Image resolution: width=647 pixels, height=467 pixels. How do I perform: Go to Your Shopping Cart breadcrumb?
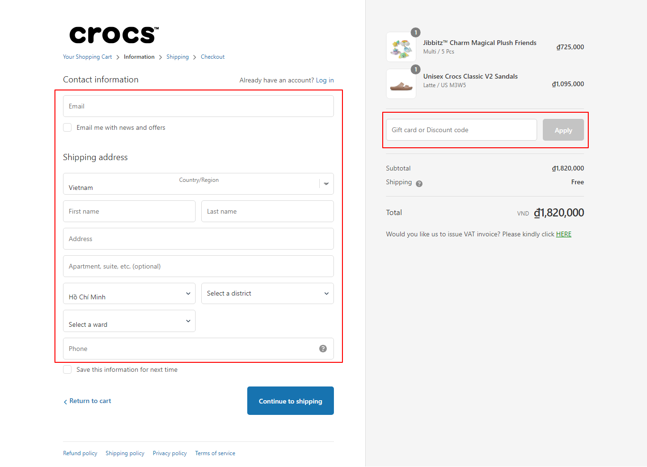pos(88,57)
